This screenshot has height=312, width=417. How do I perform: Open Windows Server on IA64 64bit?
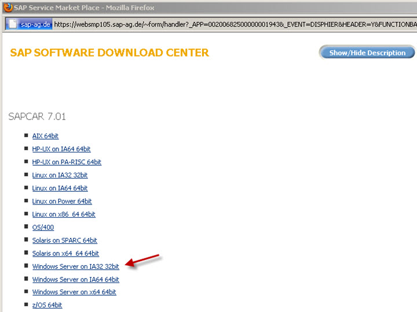[75, 280]
